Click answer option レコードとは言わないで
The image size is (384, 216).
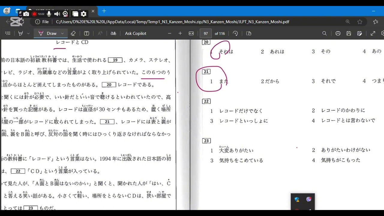(348, 120)
